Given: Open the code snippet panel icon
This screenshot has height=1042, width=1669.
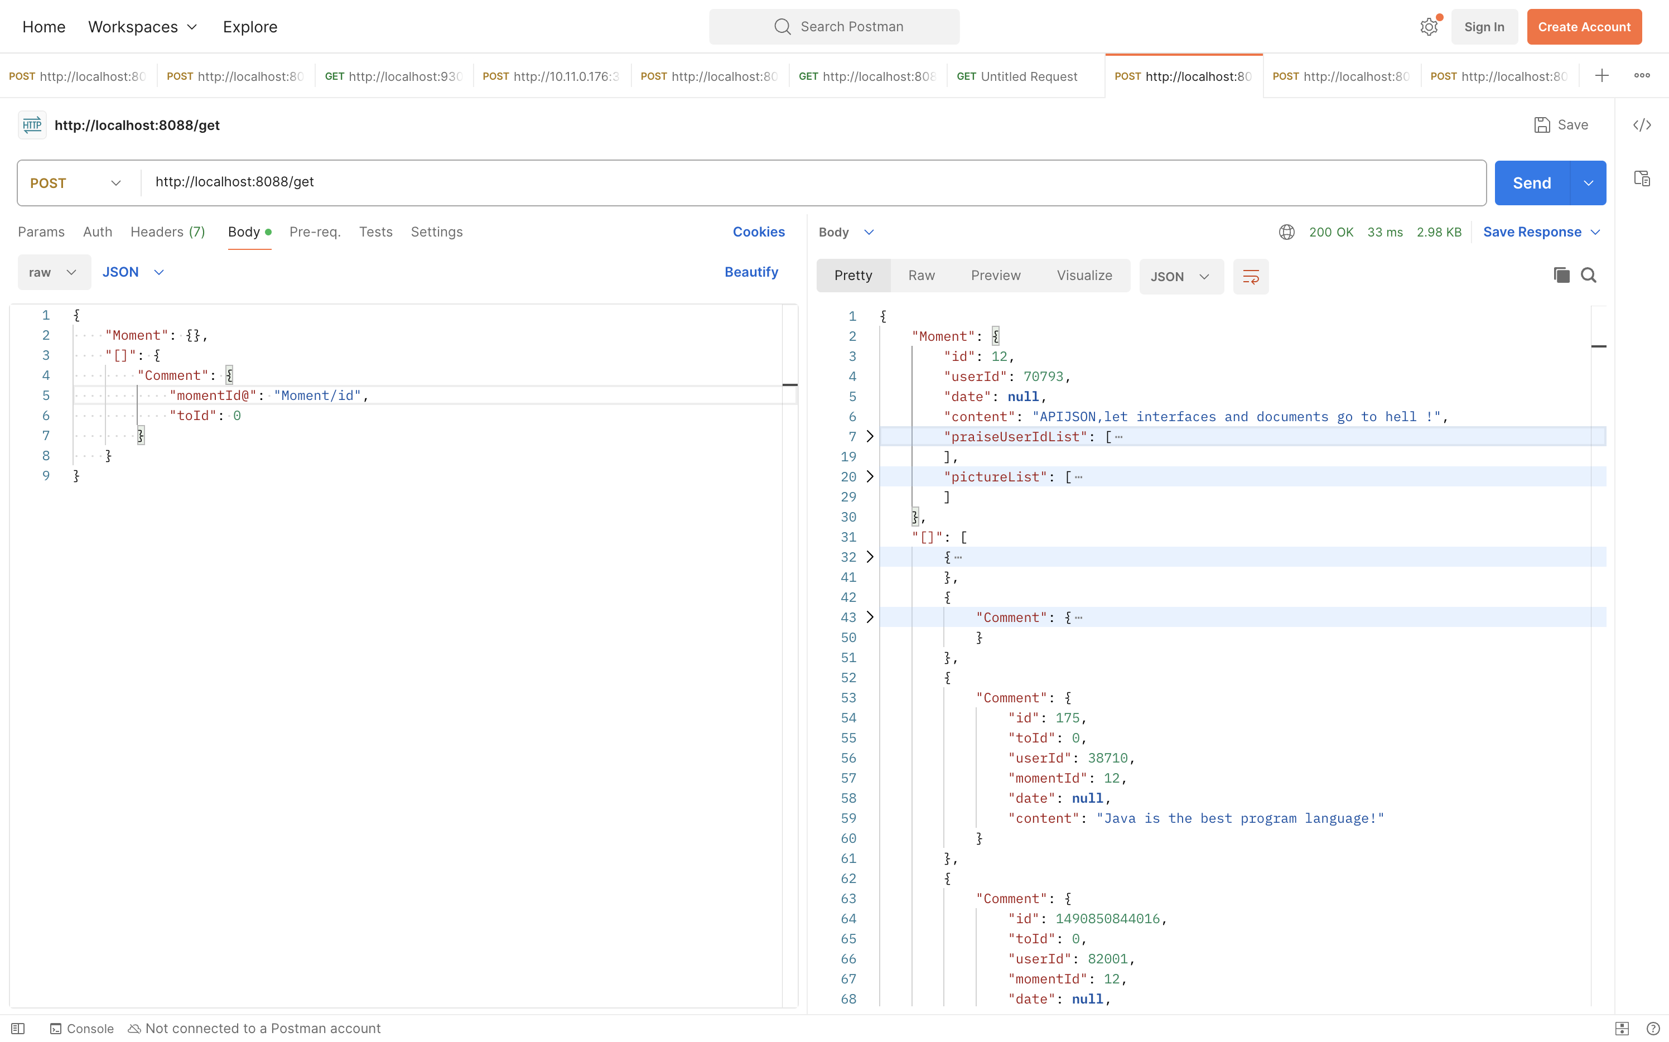Looking at the screenshot, I should pos(1642,125).
